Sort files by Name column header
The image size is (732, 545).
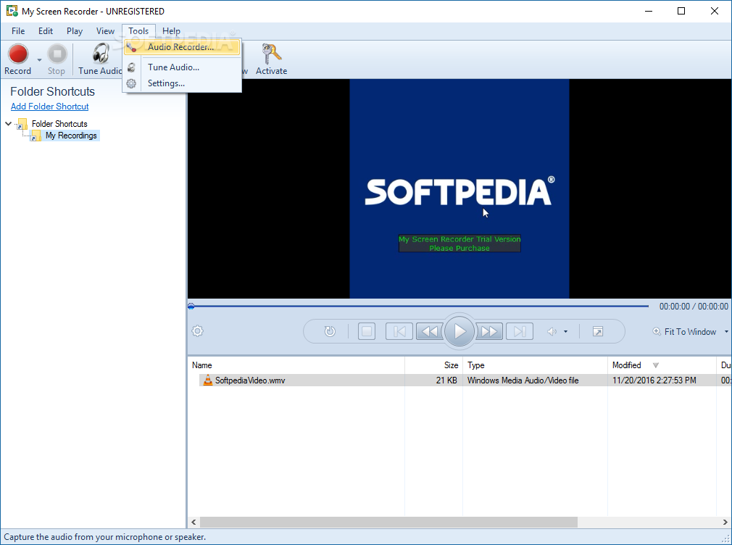point(296,365)
